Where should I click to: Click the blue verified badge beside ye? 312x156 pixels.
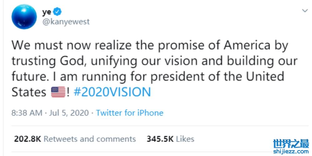point(57,12)
